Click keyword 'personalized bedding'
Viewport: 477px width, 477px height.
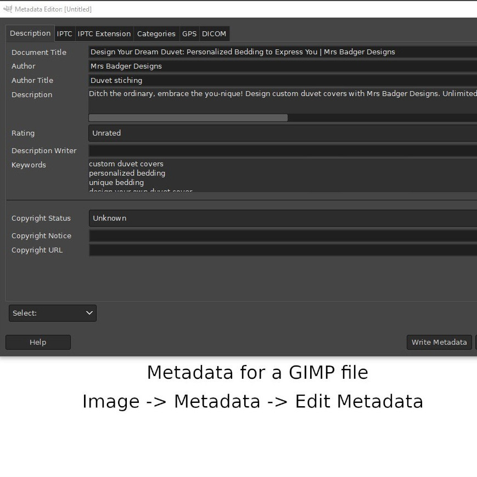[127, 173]
